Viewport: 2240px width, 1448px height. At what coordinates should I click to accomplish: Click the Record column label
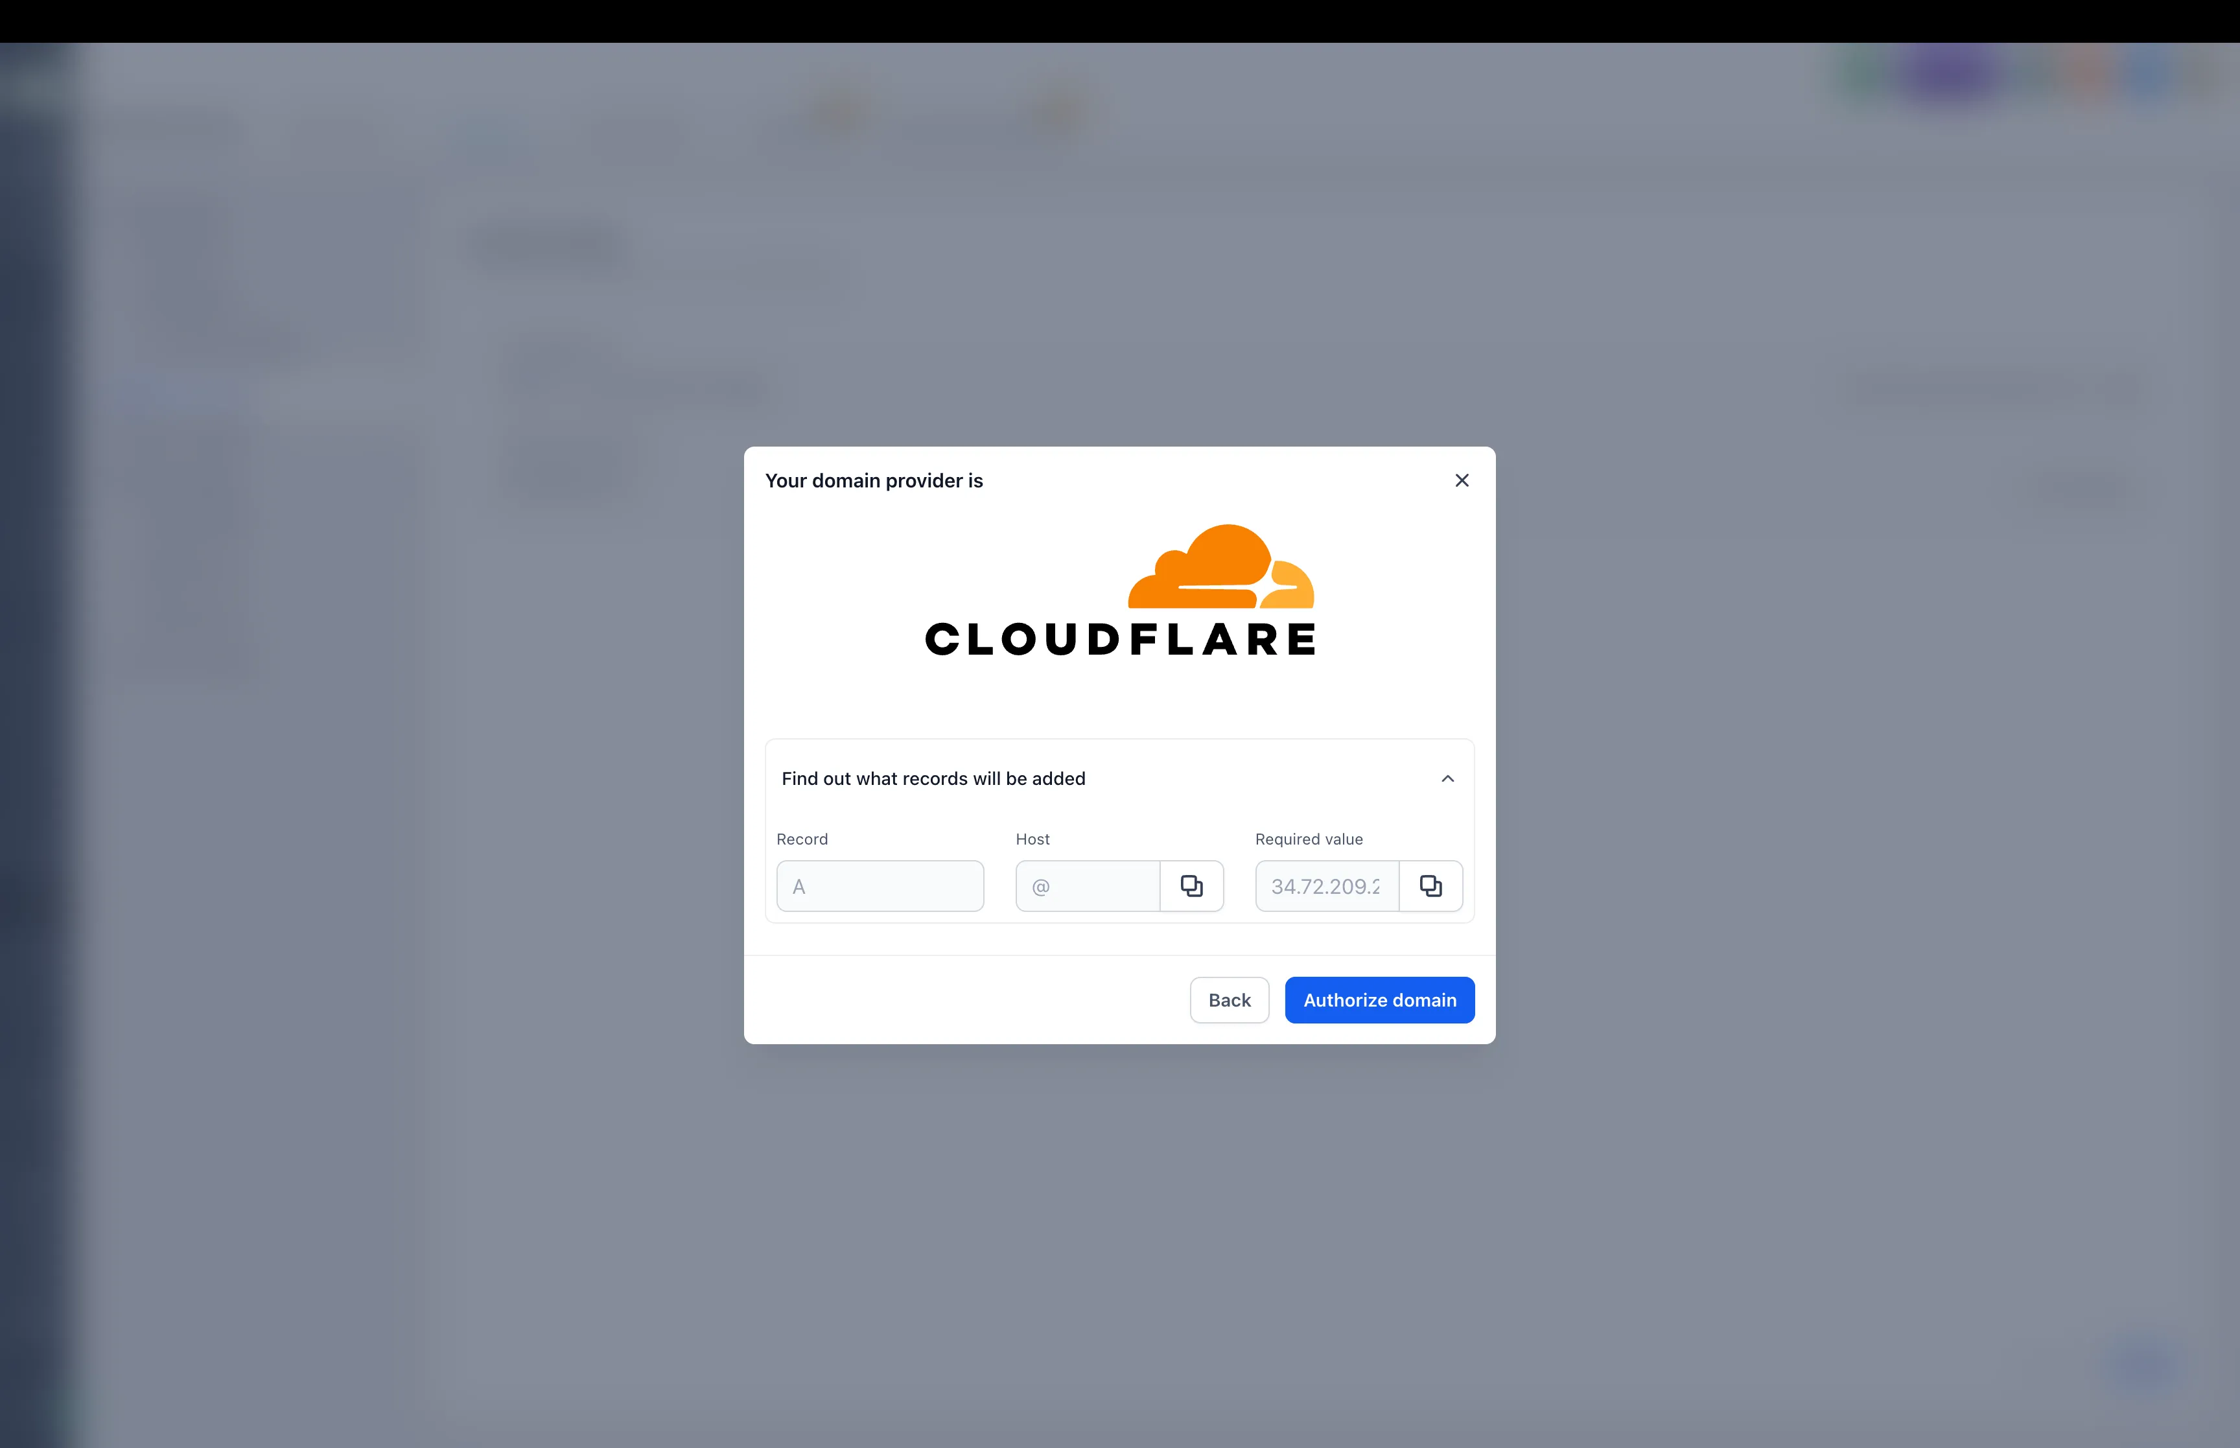pos(801,839)
